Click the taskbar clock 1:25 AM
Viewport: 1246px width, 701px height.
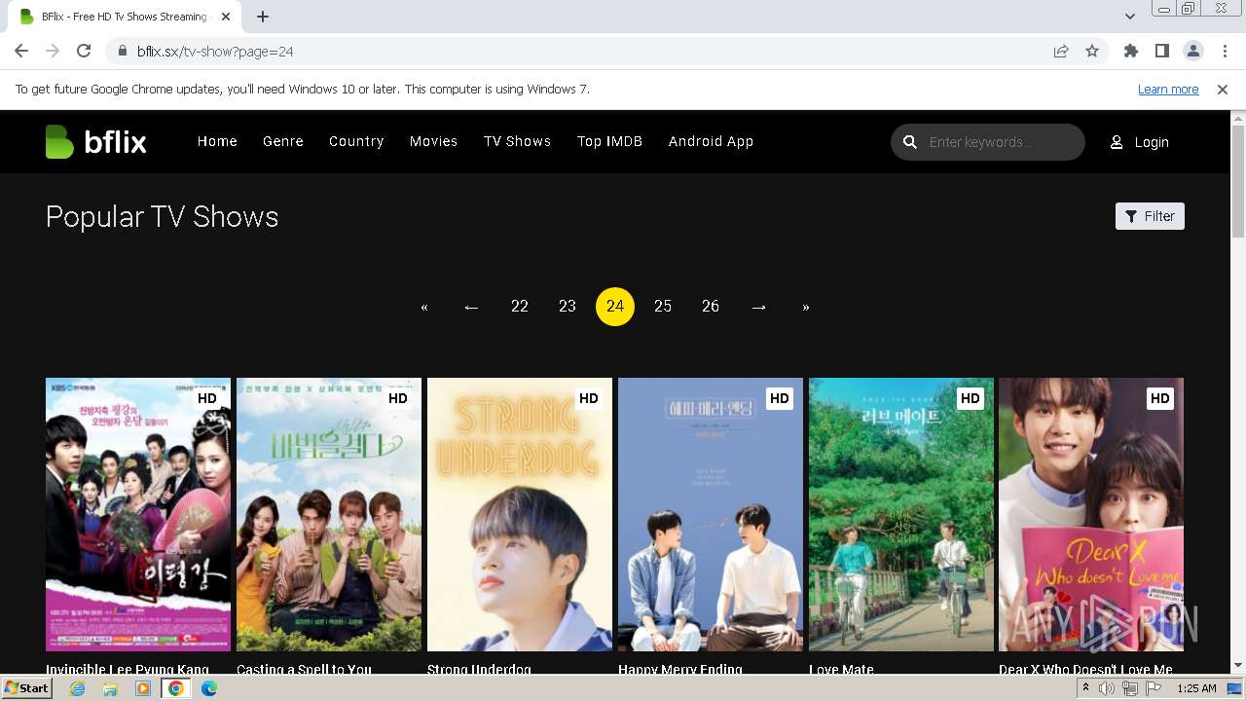tap(1196, 688)
